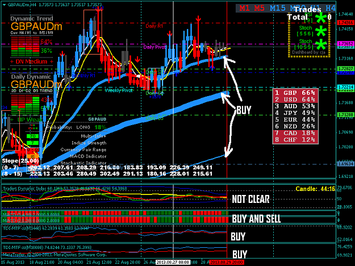Image resolution: width=355 pixels, height=266 pixels.
Task: Click the green 36% trend value
Action: pyautogui.click(x=47, y=51)
